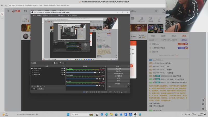Screen dimensions: 208x117
Task: Pop out the 混音器 dock panel
Action: [x=105, y=66]
